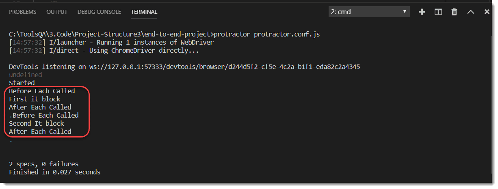Screen dimensions: 498x189
Task: Open a new terminal with plus icon
Action: click(x=422, y=12)
